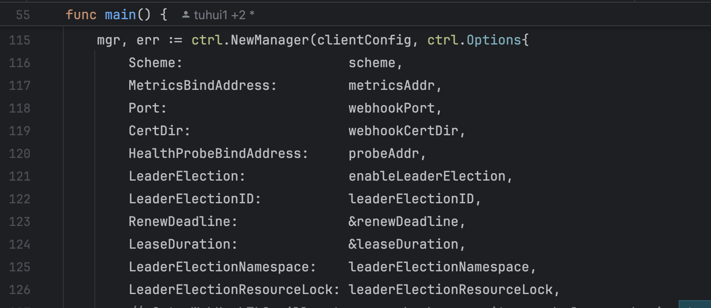Viewport: 711px width, 308px height.
Task: Click the LeaseDuration field name
Action: 179,244
